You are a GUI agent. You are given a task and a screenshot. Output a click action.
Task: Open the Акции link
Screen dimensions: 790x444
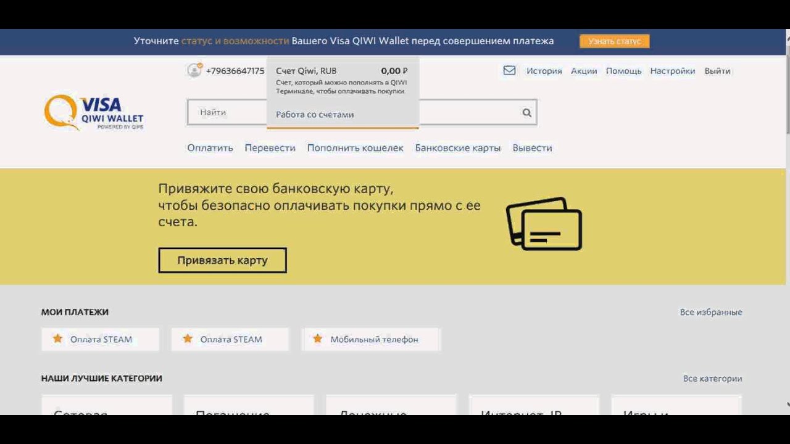(x=584, y=71)
